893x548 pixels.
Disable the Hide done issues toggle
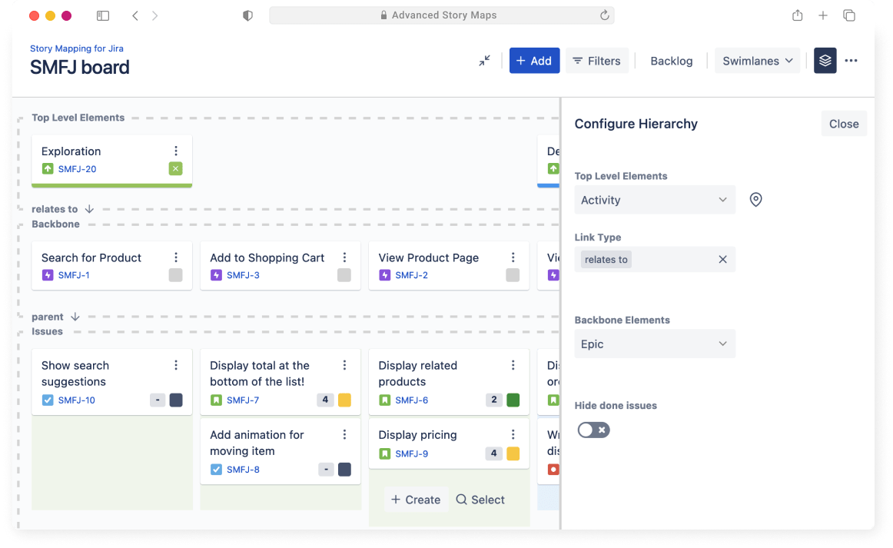click(x=593, y=430)
